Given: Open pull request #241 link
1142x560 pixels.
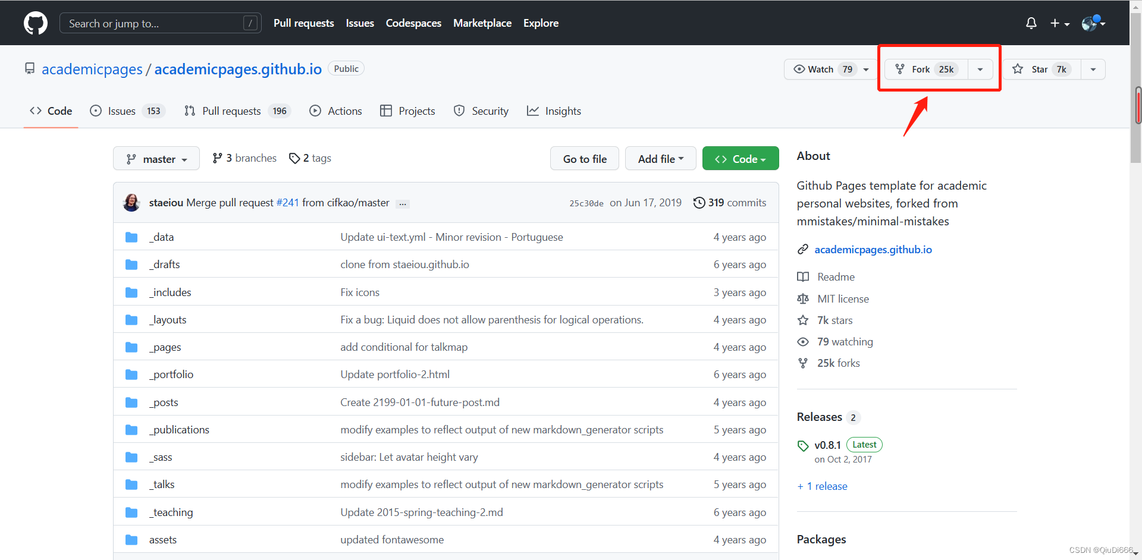Looking at the screenshot, I should click(x=288, y=203).
